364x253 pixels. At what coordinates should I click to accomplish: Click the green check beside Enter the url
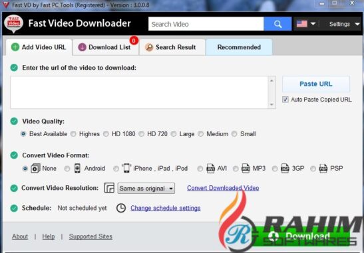[x=14, y=68]
